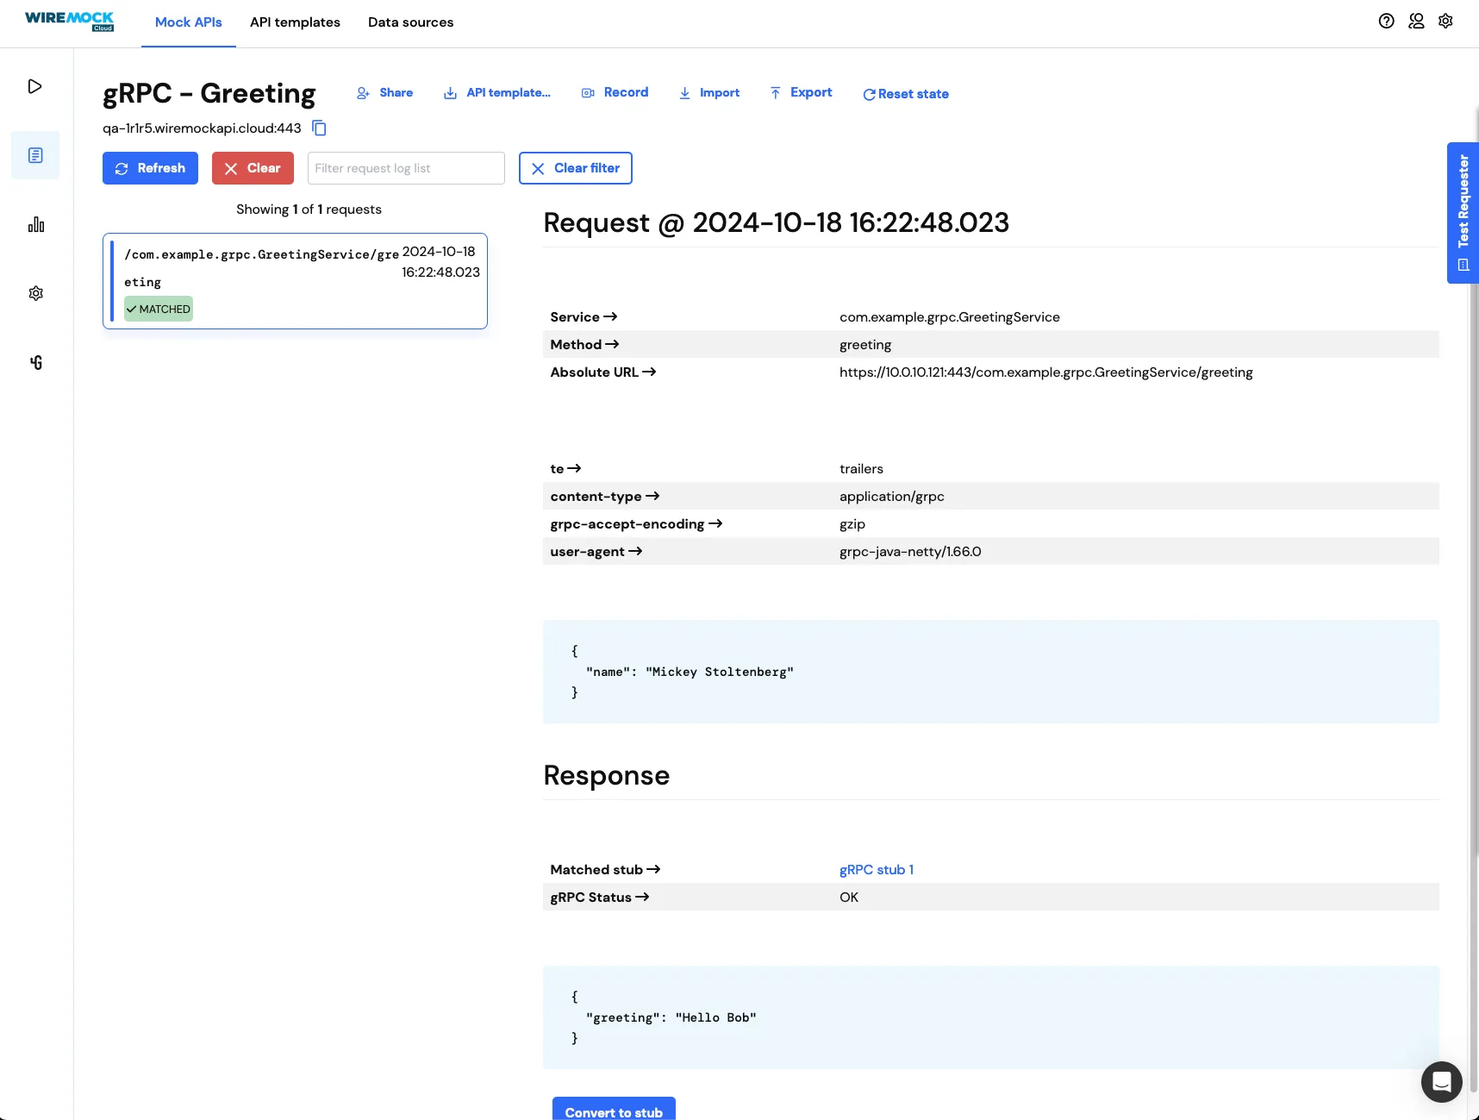Switch to the Data sources tab
This screenshot has height=1120, width=1479.
click(410, 22)
